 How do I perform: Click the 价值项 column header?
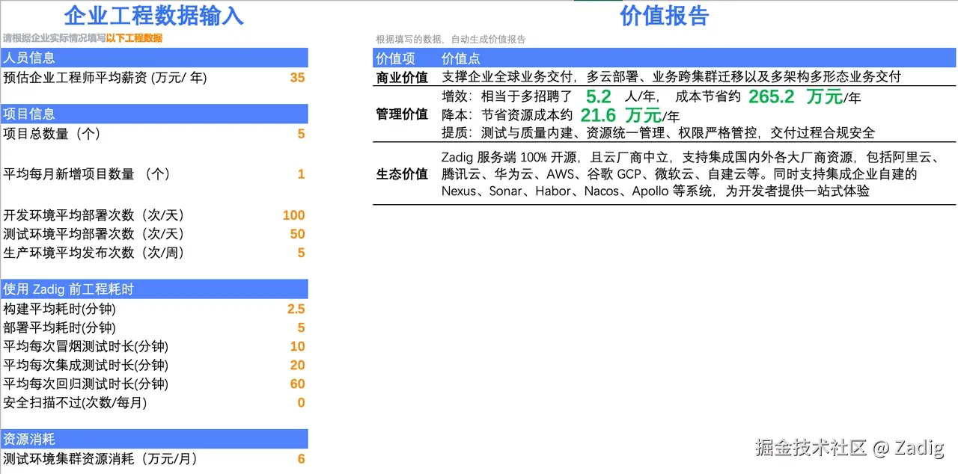pyautogui.click(x=395, y=58)
